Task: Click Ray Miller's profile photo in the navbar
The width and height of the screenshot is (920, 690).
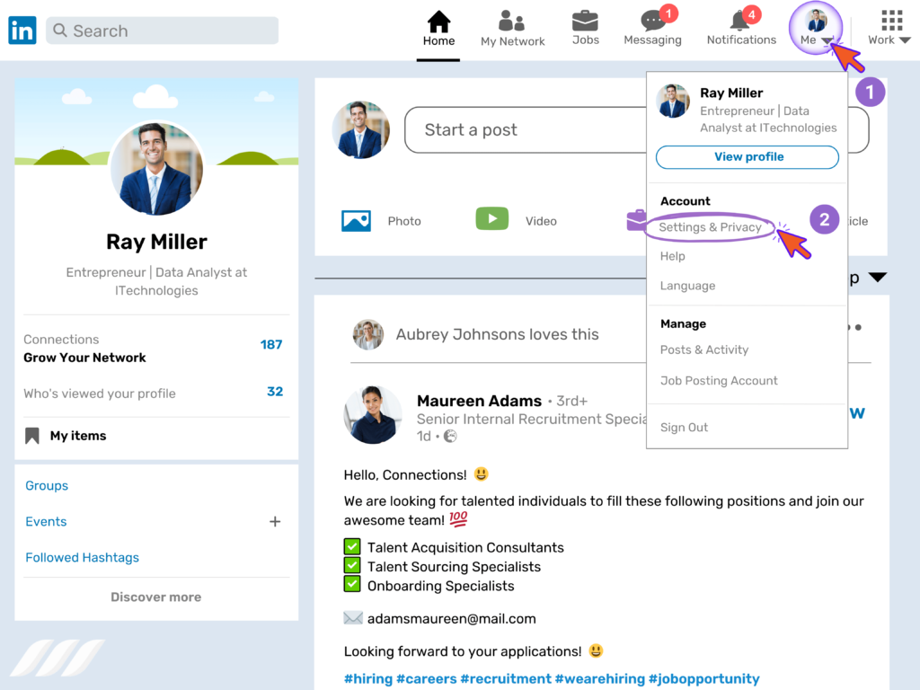Action: coord(814,20)
